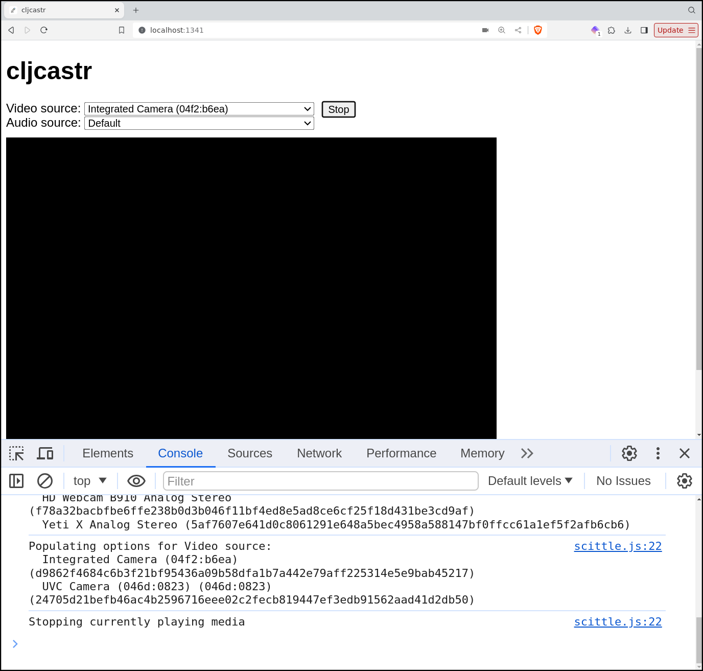Open DevTools settings gear in tab bar
703x671 pixels.
click(629, 453)
